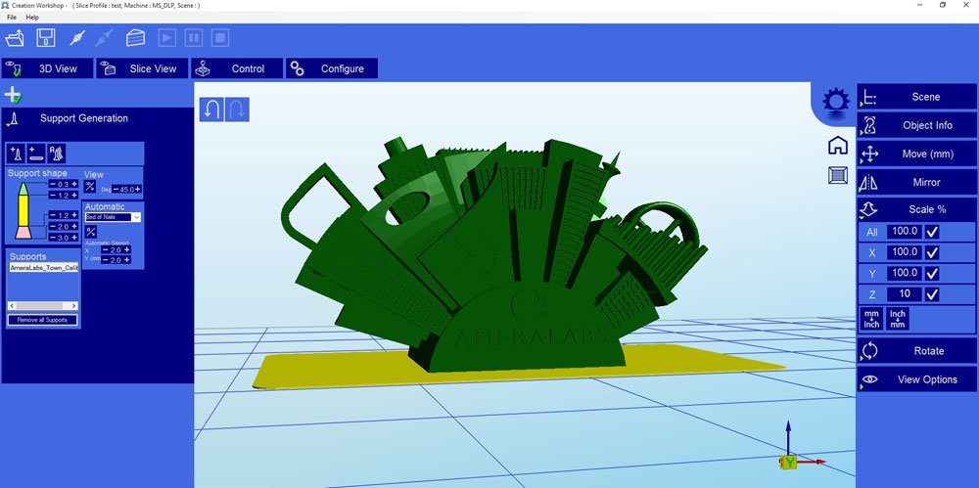Screen dimensions: 979x488
Task: Click the add single support icon
Action: (x=17, y=154)
